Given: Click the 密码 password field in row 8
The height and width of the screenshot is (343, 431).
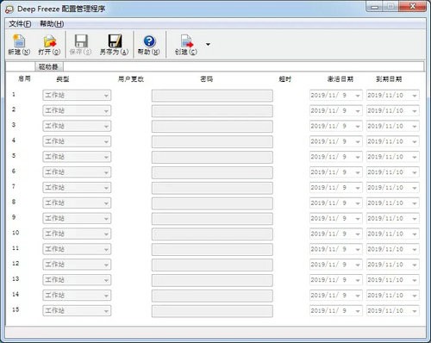Looking at the screenshot, I should click(x=212, y=203).
